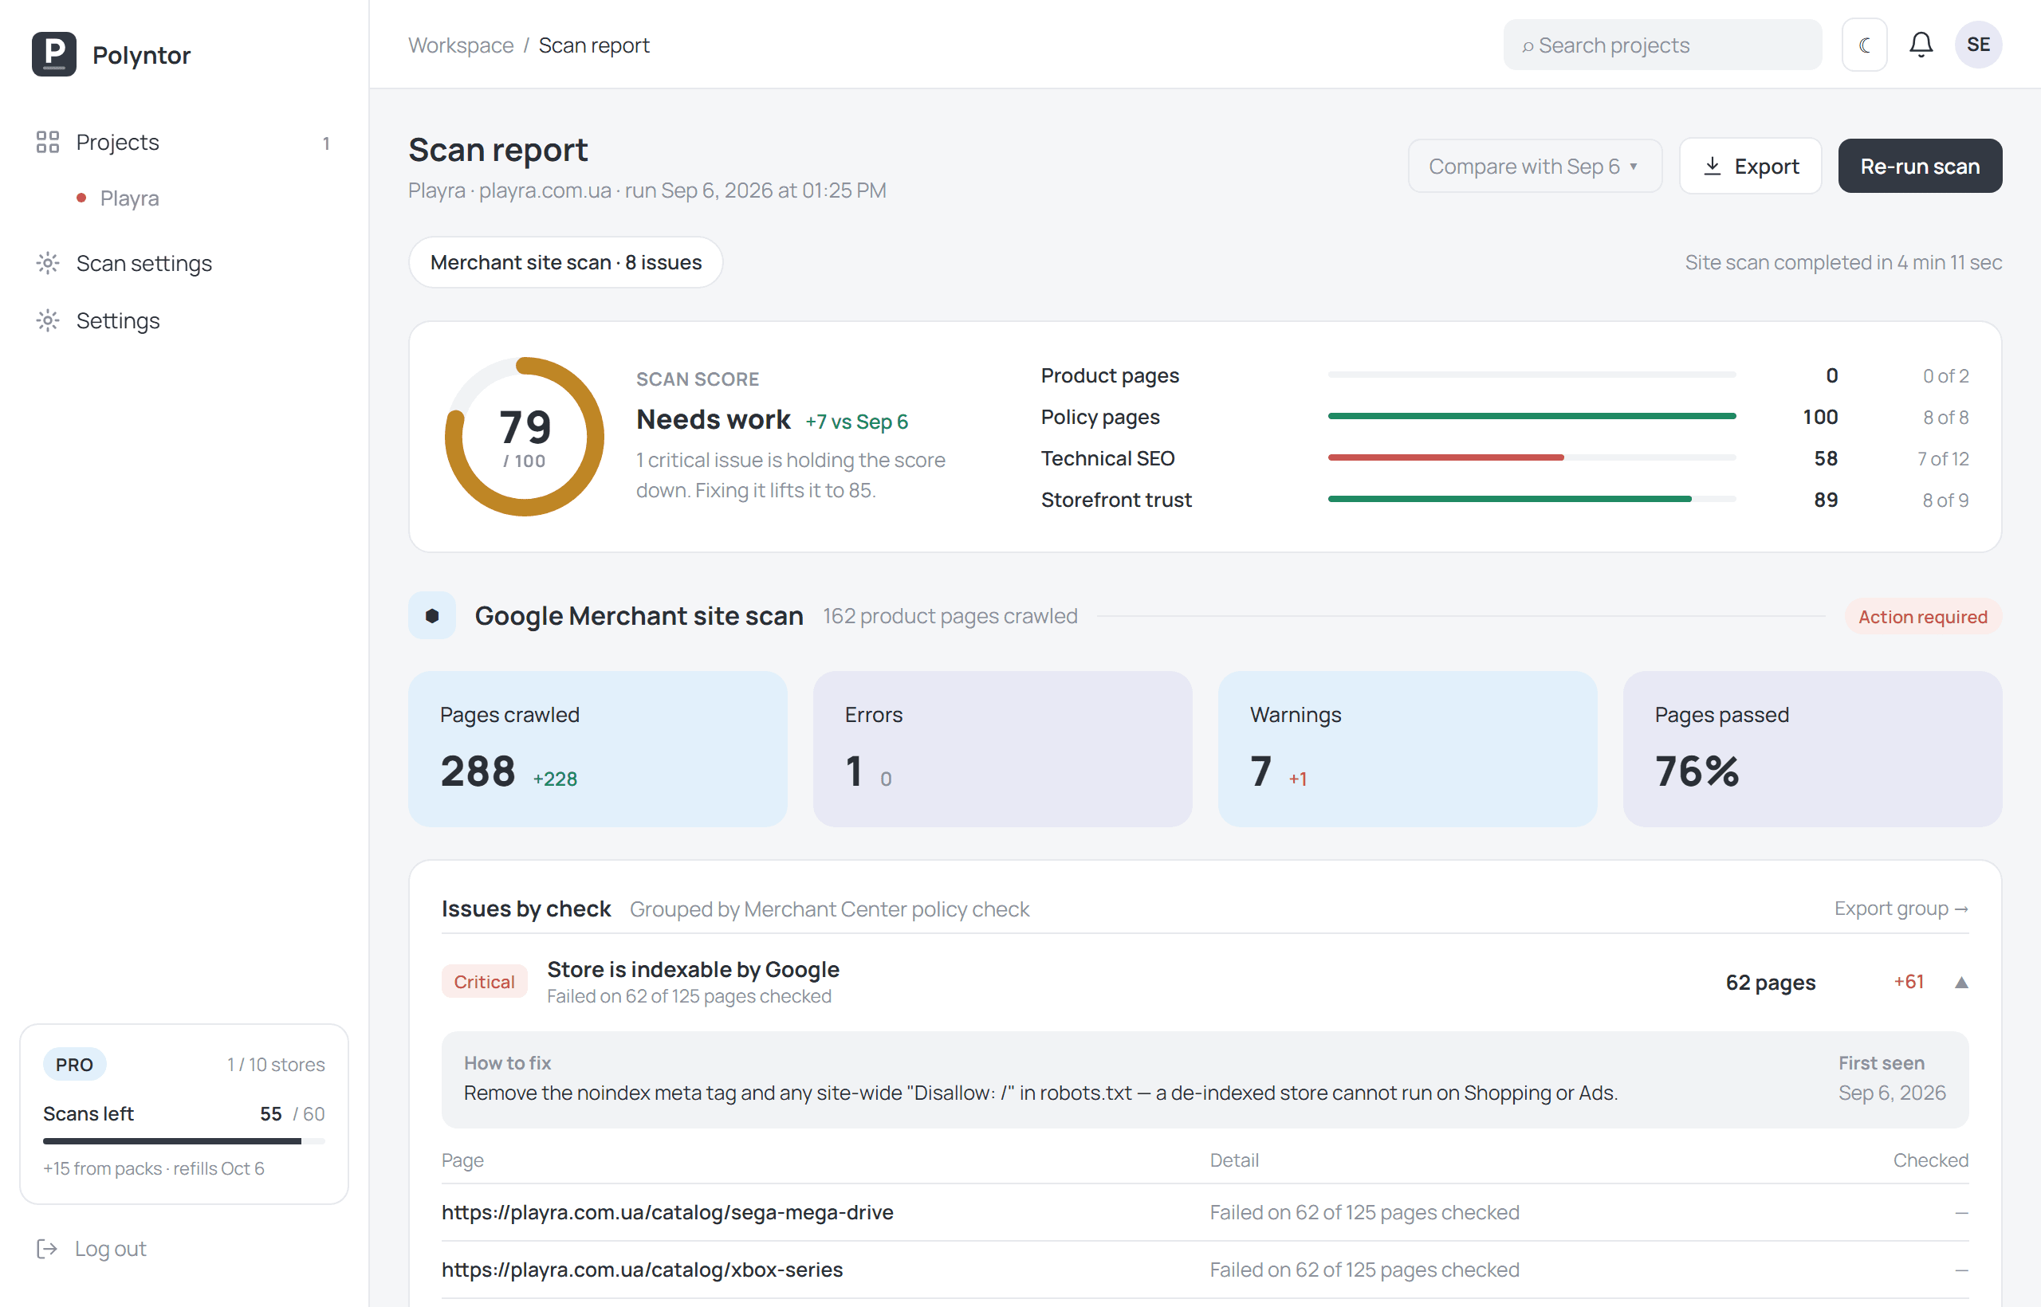2041x1307 pixels.
Task: Click the Settings gear icon in sidebar
Action: point(48,320)
